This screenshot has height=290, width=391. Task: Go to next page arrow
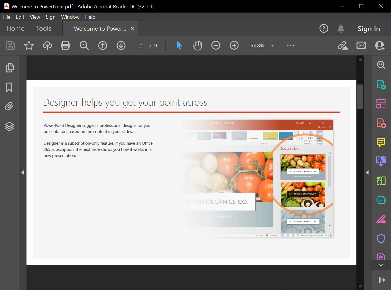[121, 45]
